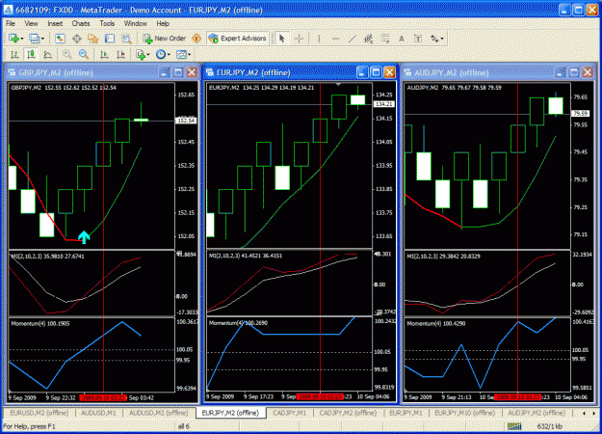Open the Market Watch panel icon

point(60,39)
